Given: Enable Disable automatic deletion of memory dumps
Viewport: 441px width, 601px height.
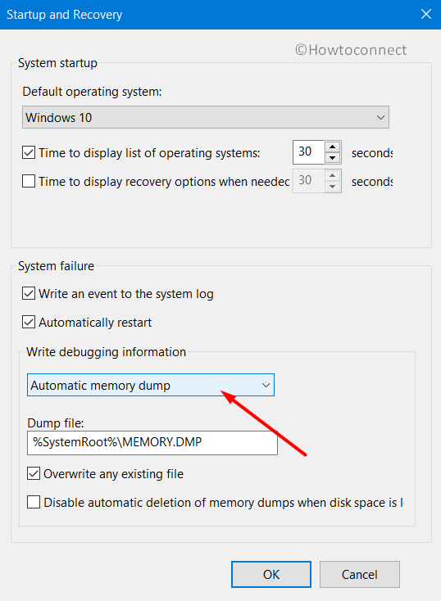Looking at the screenshot, I should tap(34, 502).
